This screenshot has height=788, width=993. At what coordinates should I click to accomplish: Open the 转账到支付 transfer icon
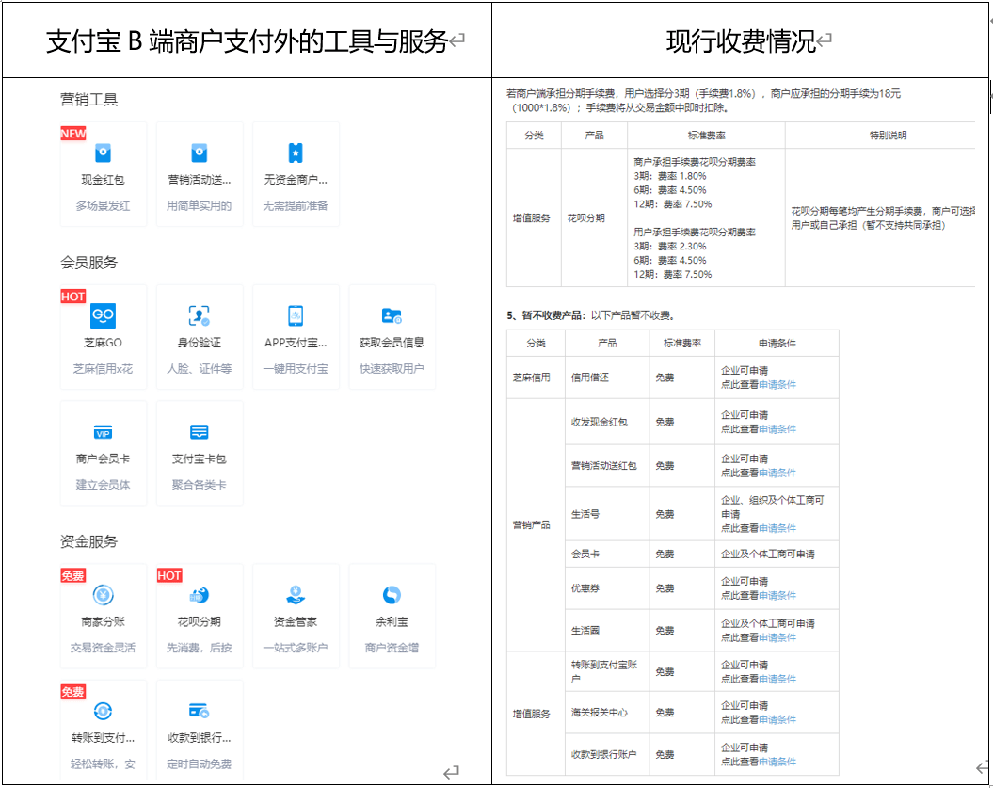[x=103, y=712]
